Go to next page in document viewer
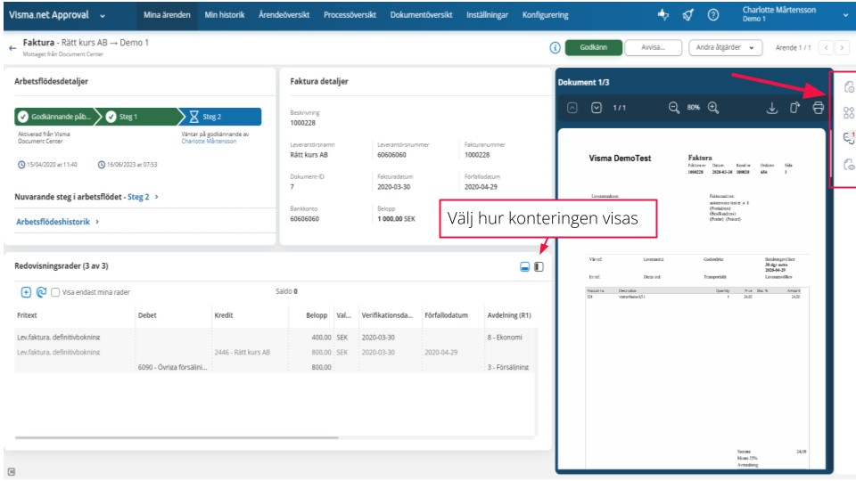The width and height of the screenshot is (856, 481). 597,108
